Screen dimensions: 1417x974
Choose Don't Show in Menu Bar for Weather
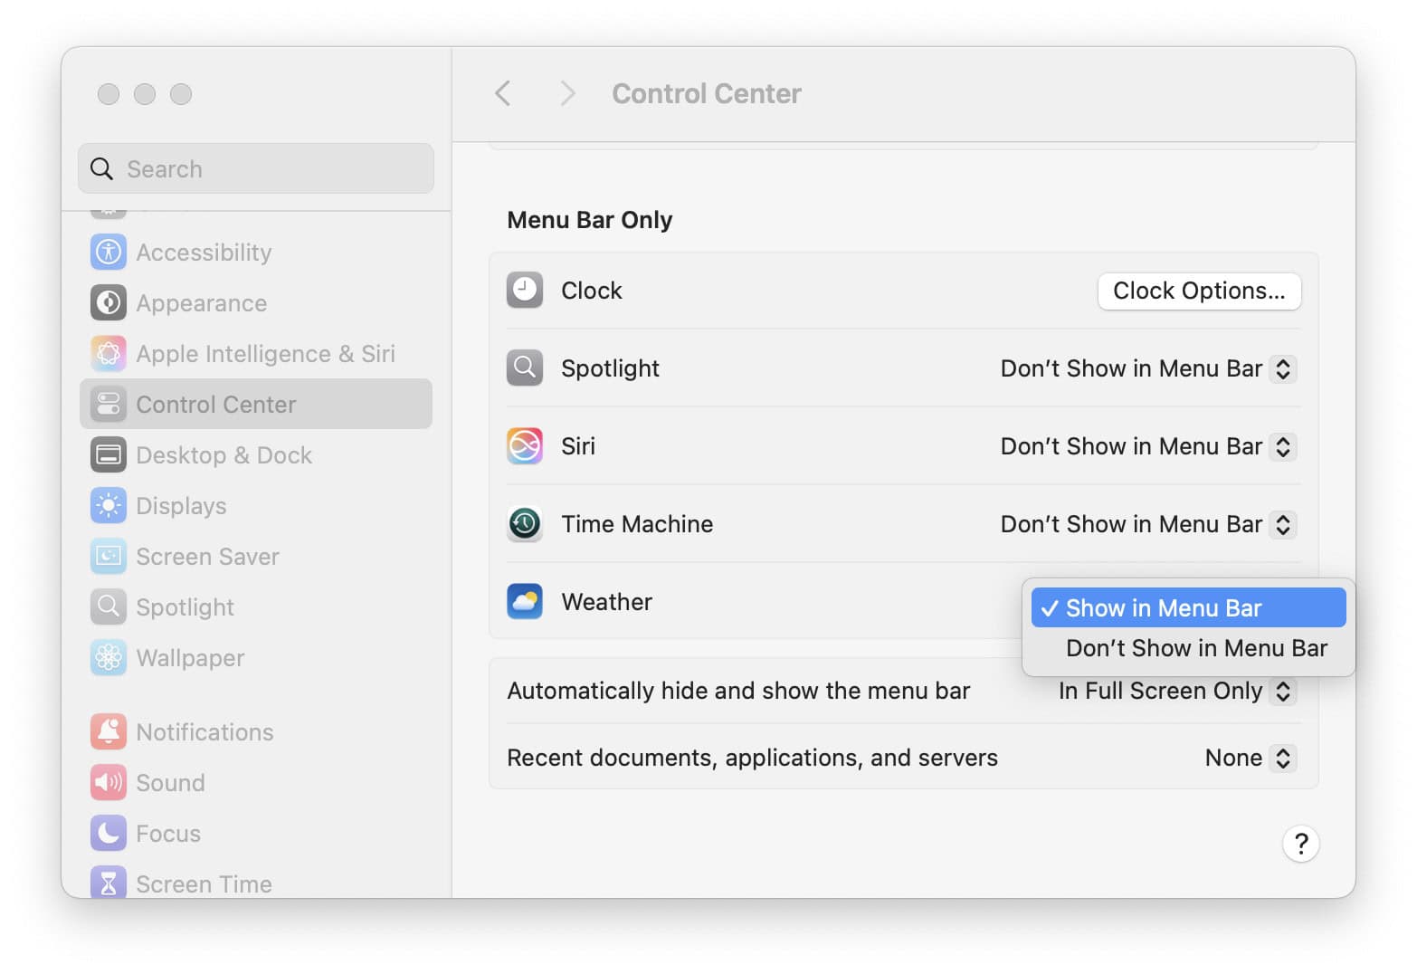(1188, 648)
